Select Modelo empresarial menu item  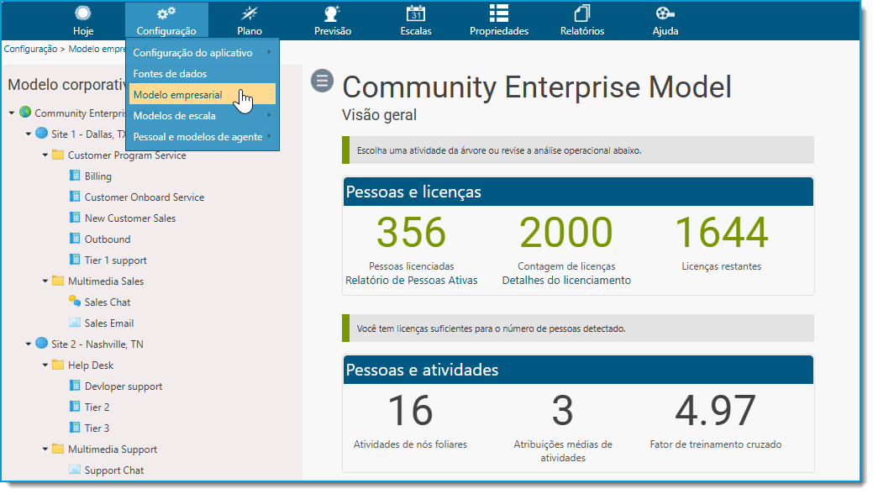202,94
